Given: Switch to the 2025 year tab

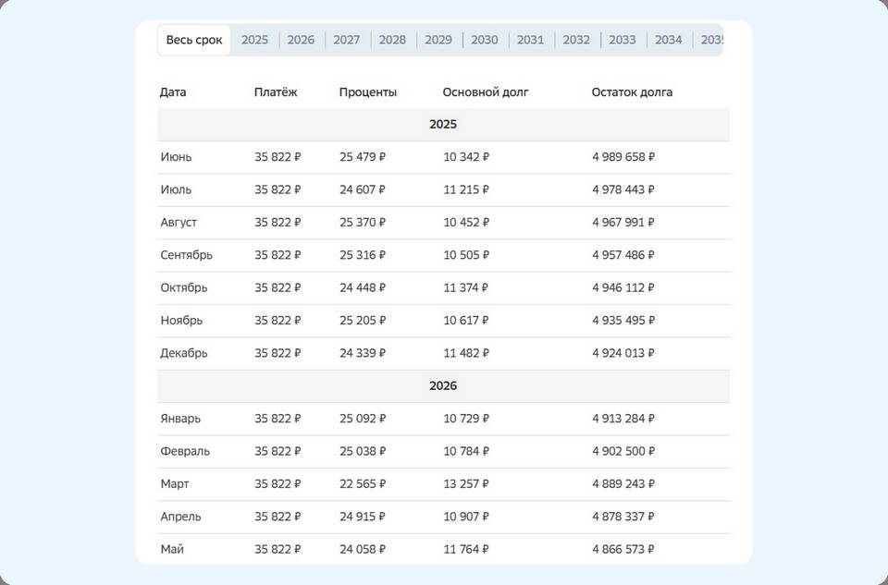Looking at the screenshot, I should click(x=254, y=40).
